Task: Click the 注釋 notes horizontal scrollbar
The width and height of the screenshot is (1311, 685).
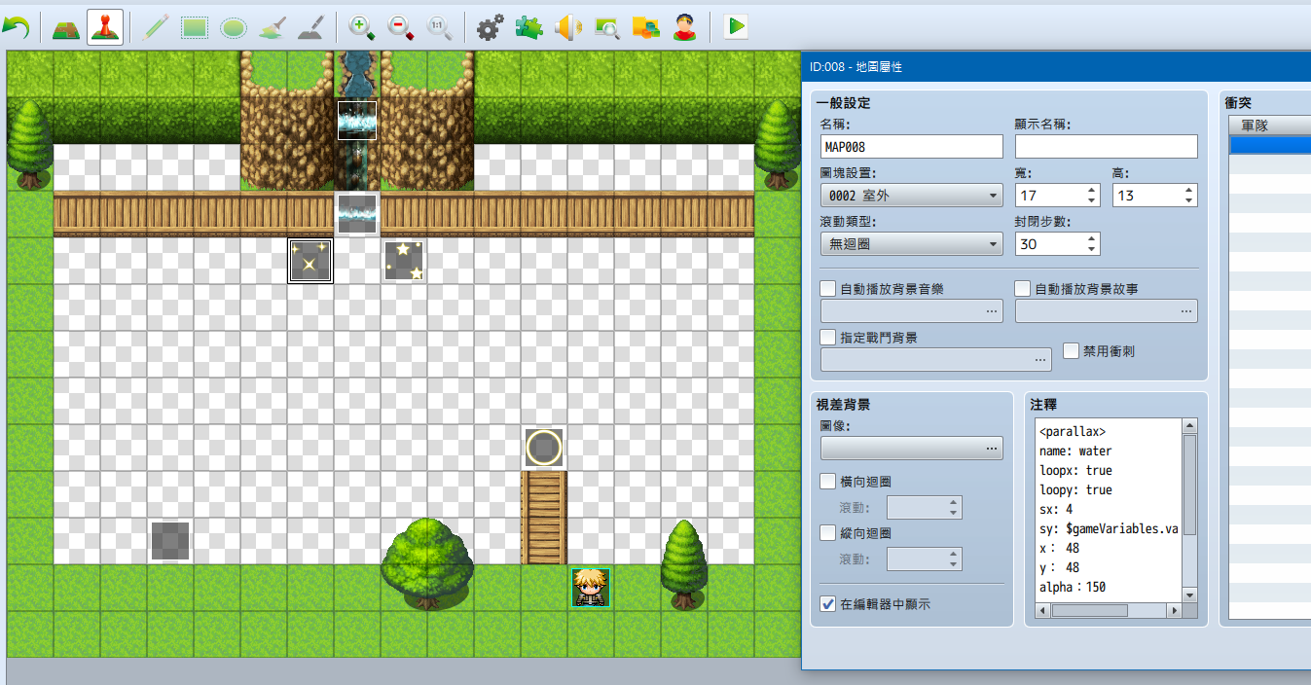Action: click(1109, 611)
